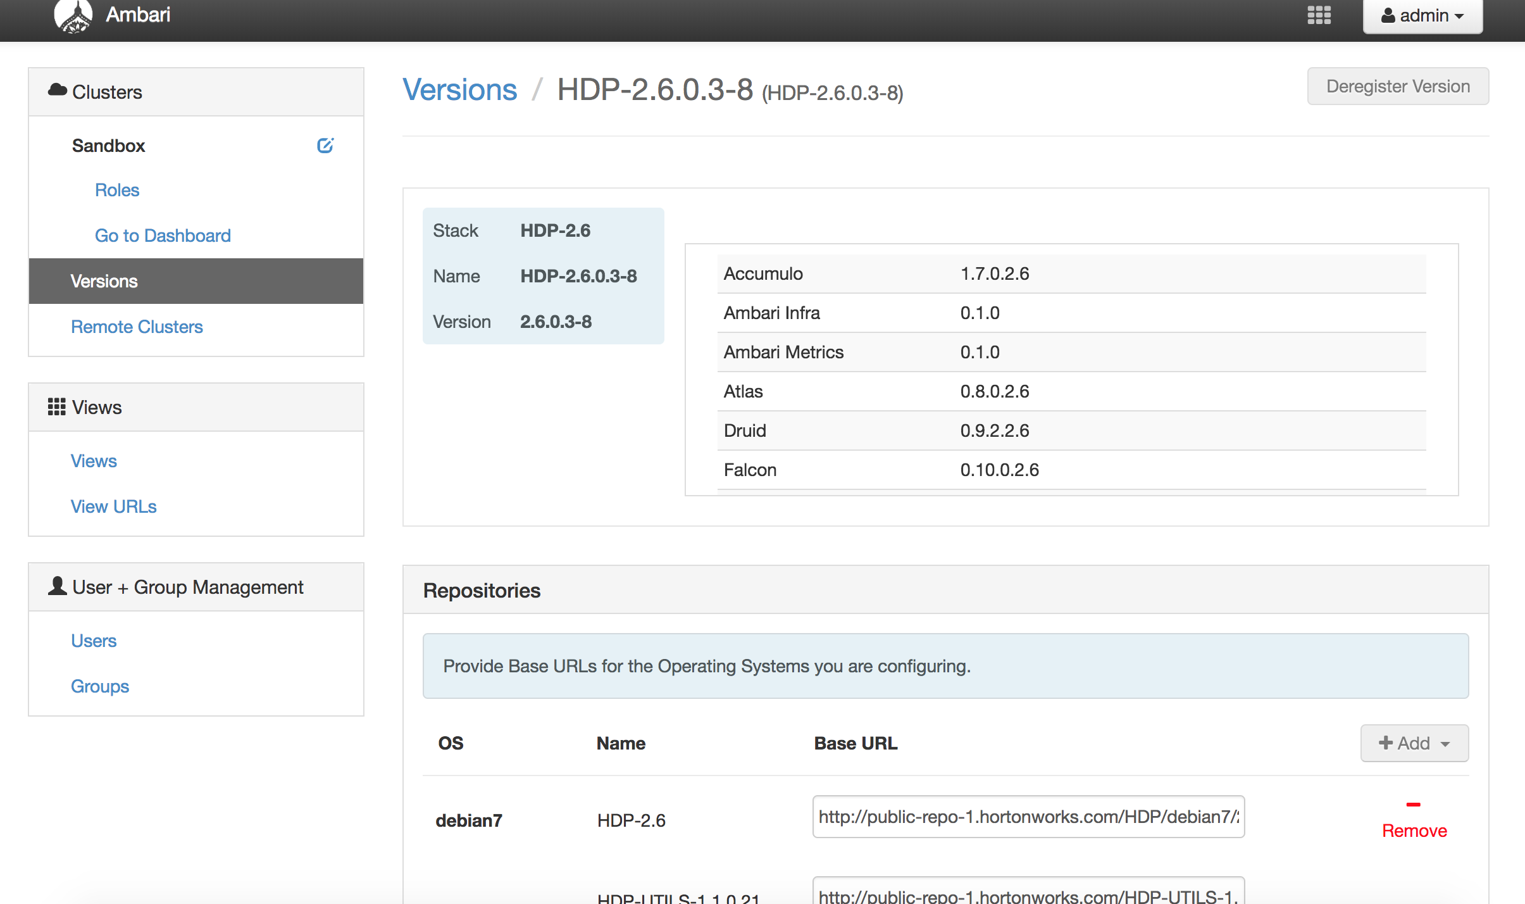
Task: Click the User + Group Management person icon
Action: click(57, 586)
